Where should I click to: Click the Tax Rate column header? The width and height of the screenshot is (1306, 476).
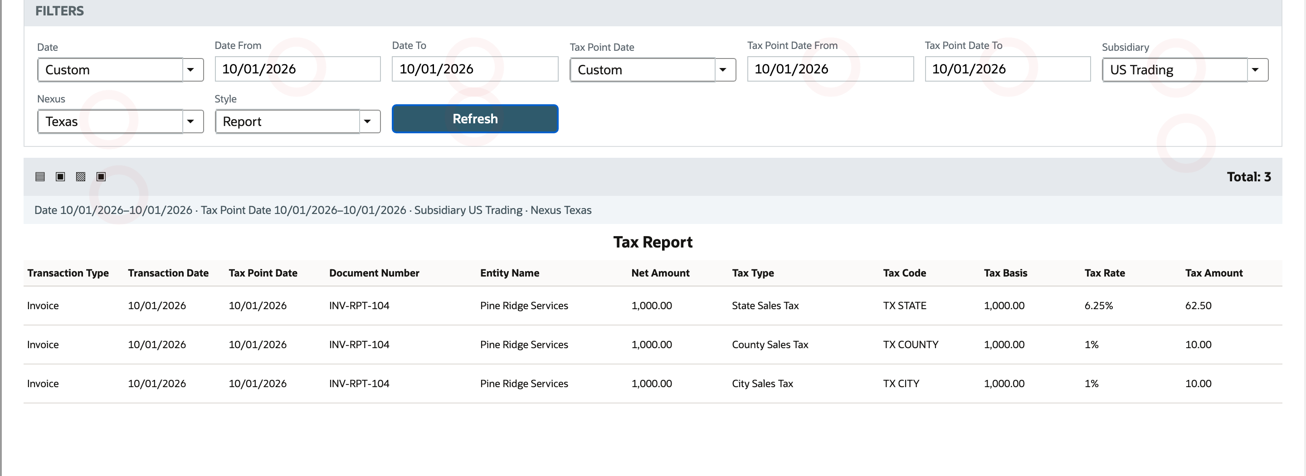pos(1105,273)
